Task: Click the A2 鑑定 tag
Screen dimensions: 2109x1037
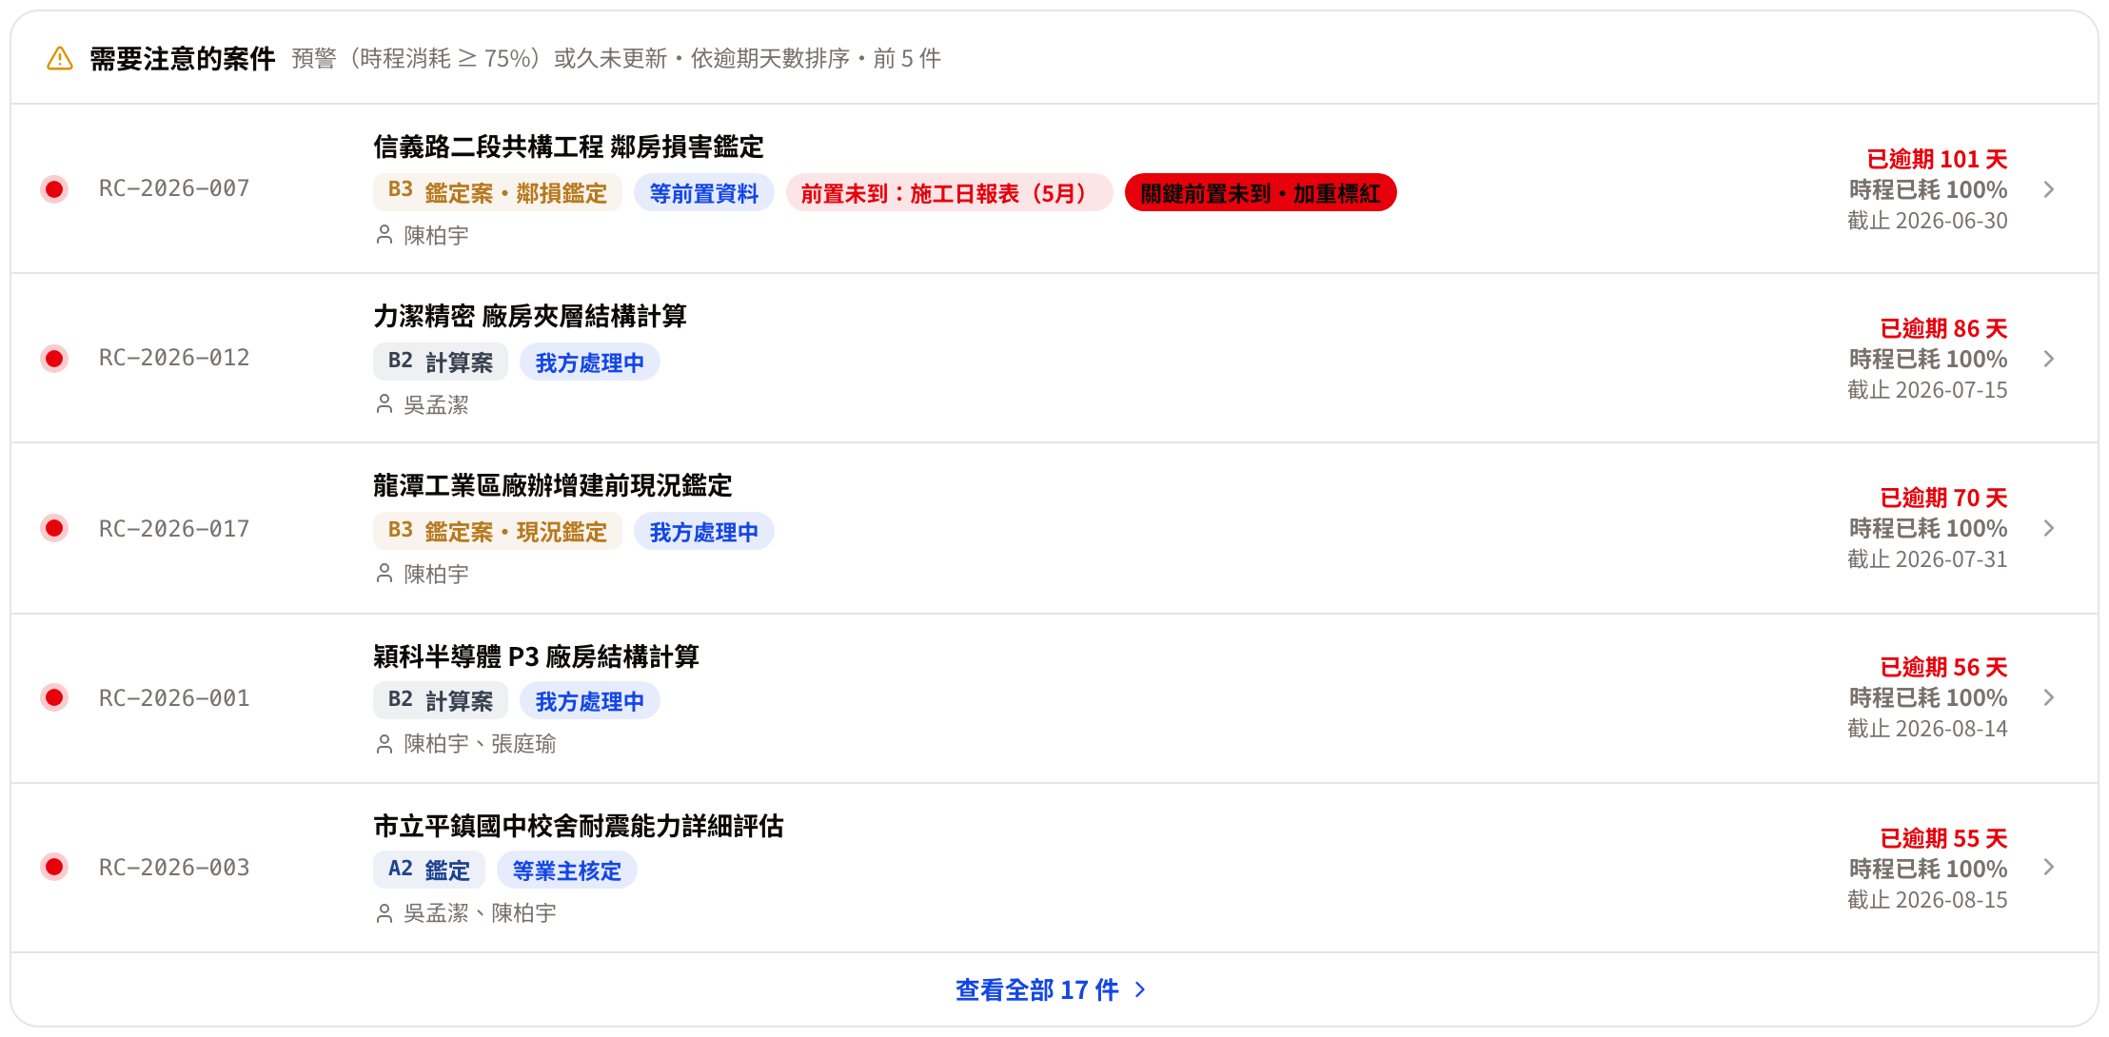Action: click(429, 870)
